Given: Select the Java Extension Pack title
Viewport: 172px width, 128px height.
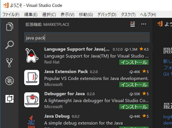Looking at the screenshot, I should [x=66, y=72].
